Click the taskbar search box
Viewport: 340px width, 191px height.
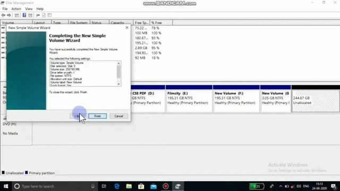click(54, 186)
